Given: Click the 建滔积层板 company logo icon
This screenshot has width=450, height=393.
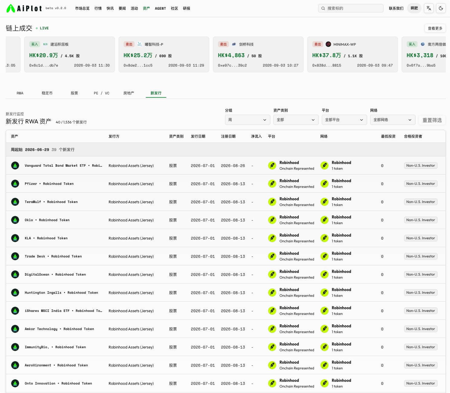Looking at the screenshot, I should 45,44.
